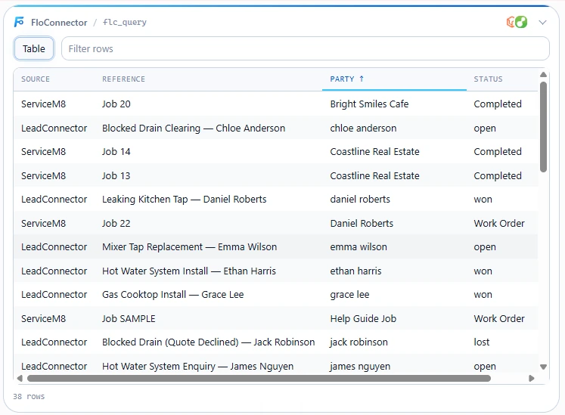Click Coastline Real Estate in Job 14 row
Image resolution: width=565 pixels, height=415 pixels.
pos(374,152)
